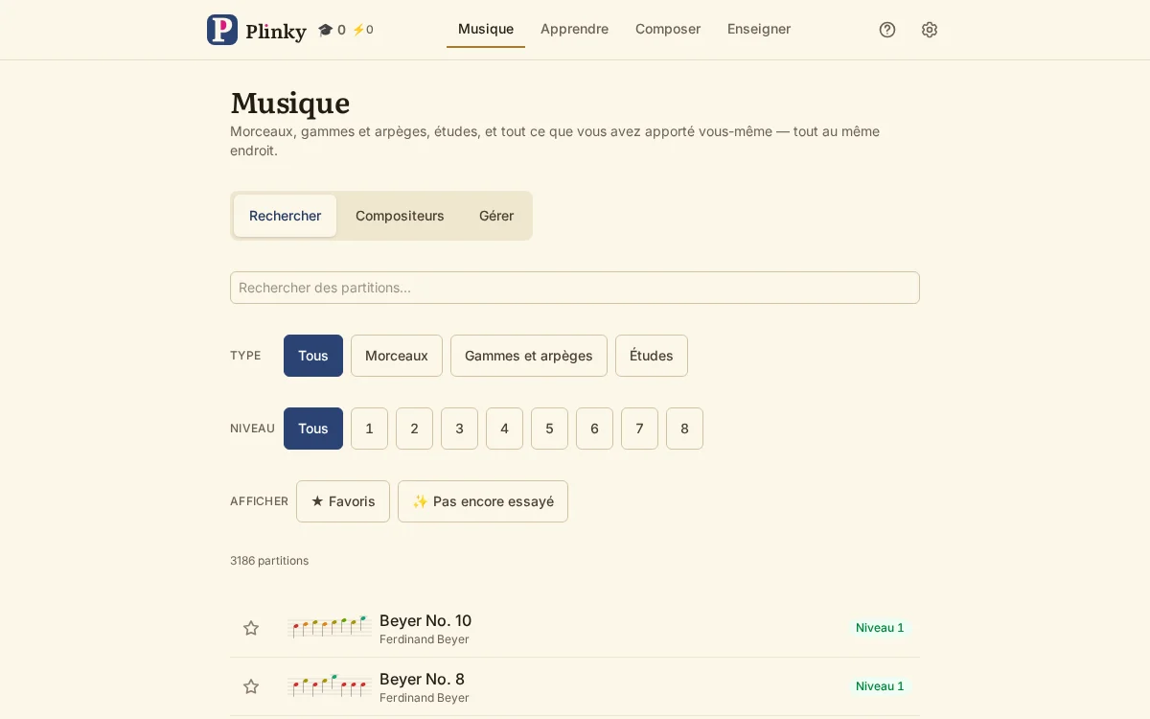Filter by level 3
Image resolution: width=1150 pixels, height=719 pixels.
pyautogui.click(x=459, y=429)
